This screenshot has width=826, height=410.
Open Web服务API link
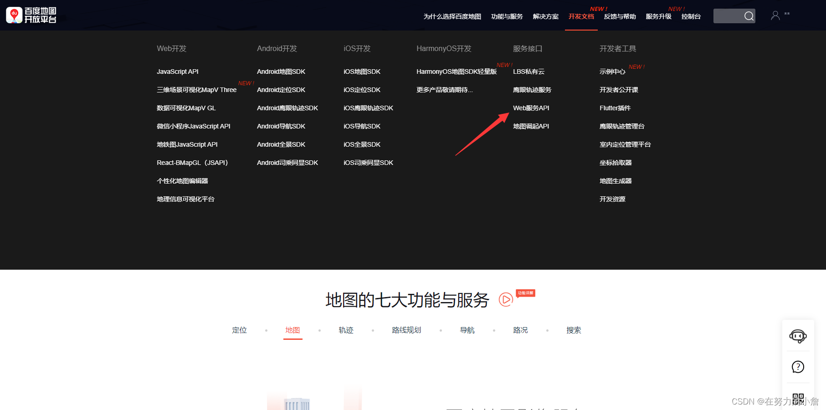click(x=531, y=108)
